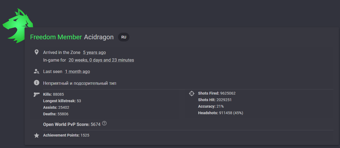Click the location pin arrival icon
The image size is (340, 148).
(36, 52)
